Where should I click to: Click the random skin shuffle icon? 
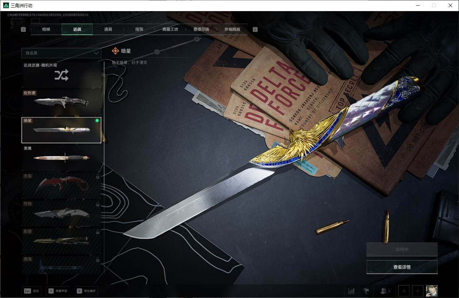(61, 75)
